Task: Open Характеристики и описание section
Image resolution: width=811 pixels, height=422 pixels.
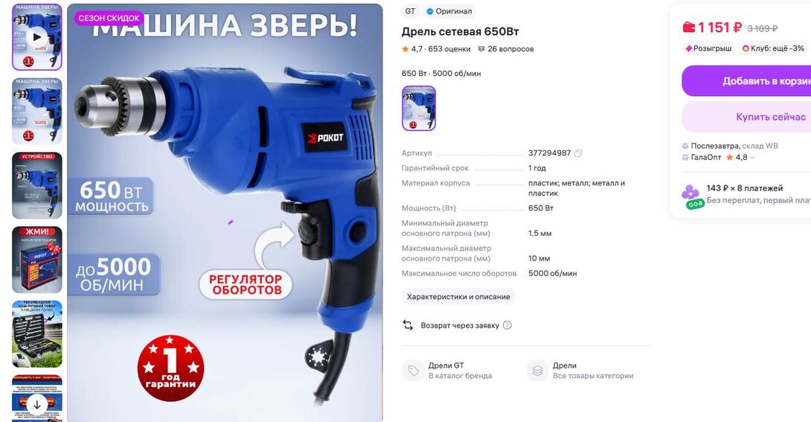Action: (x=458, y=297)
